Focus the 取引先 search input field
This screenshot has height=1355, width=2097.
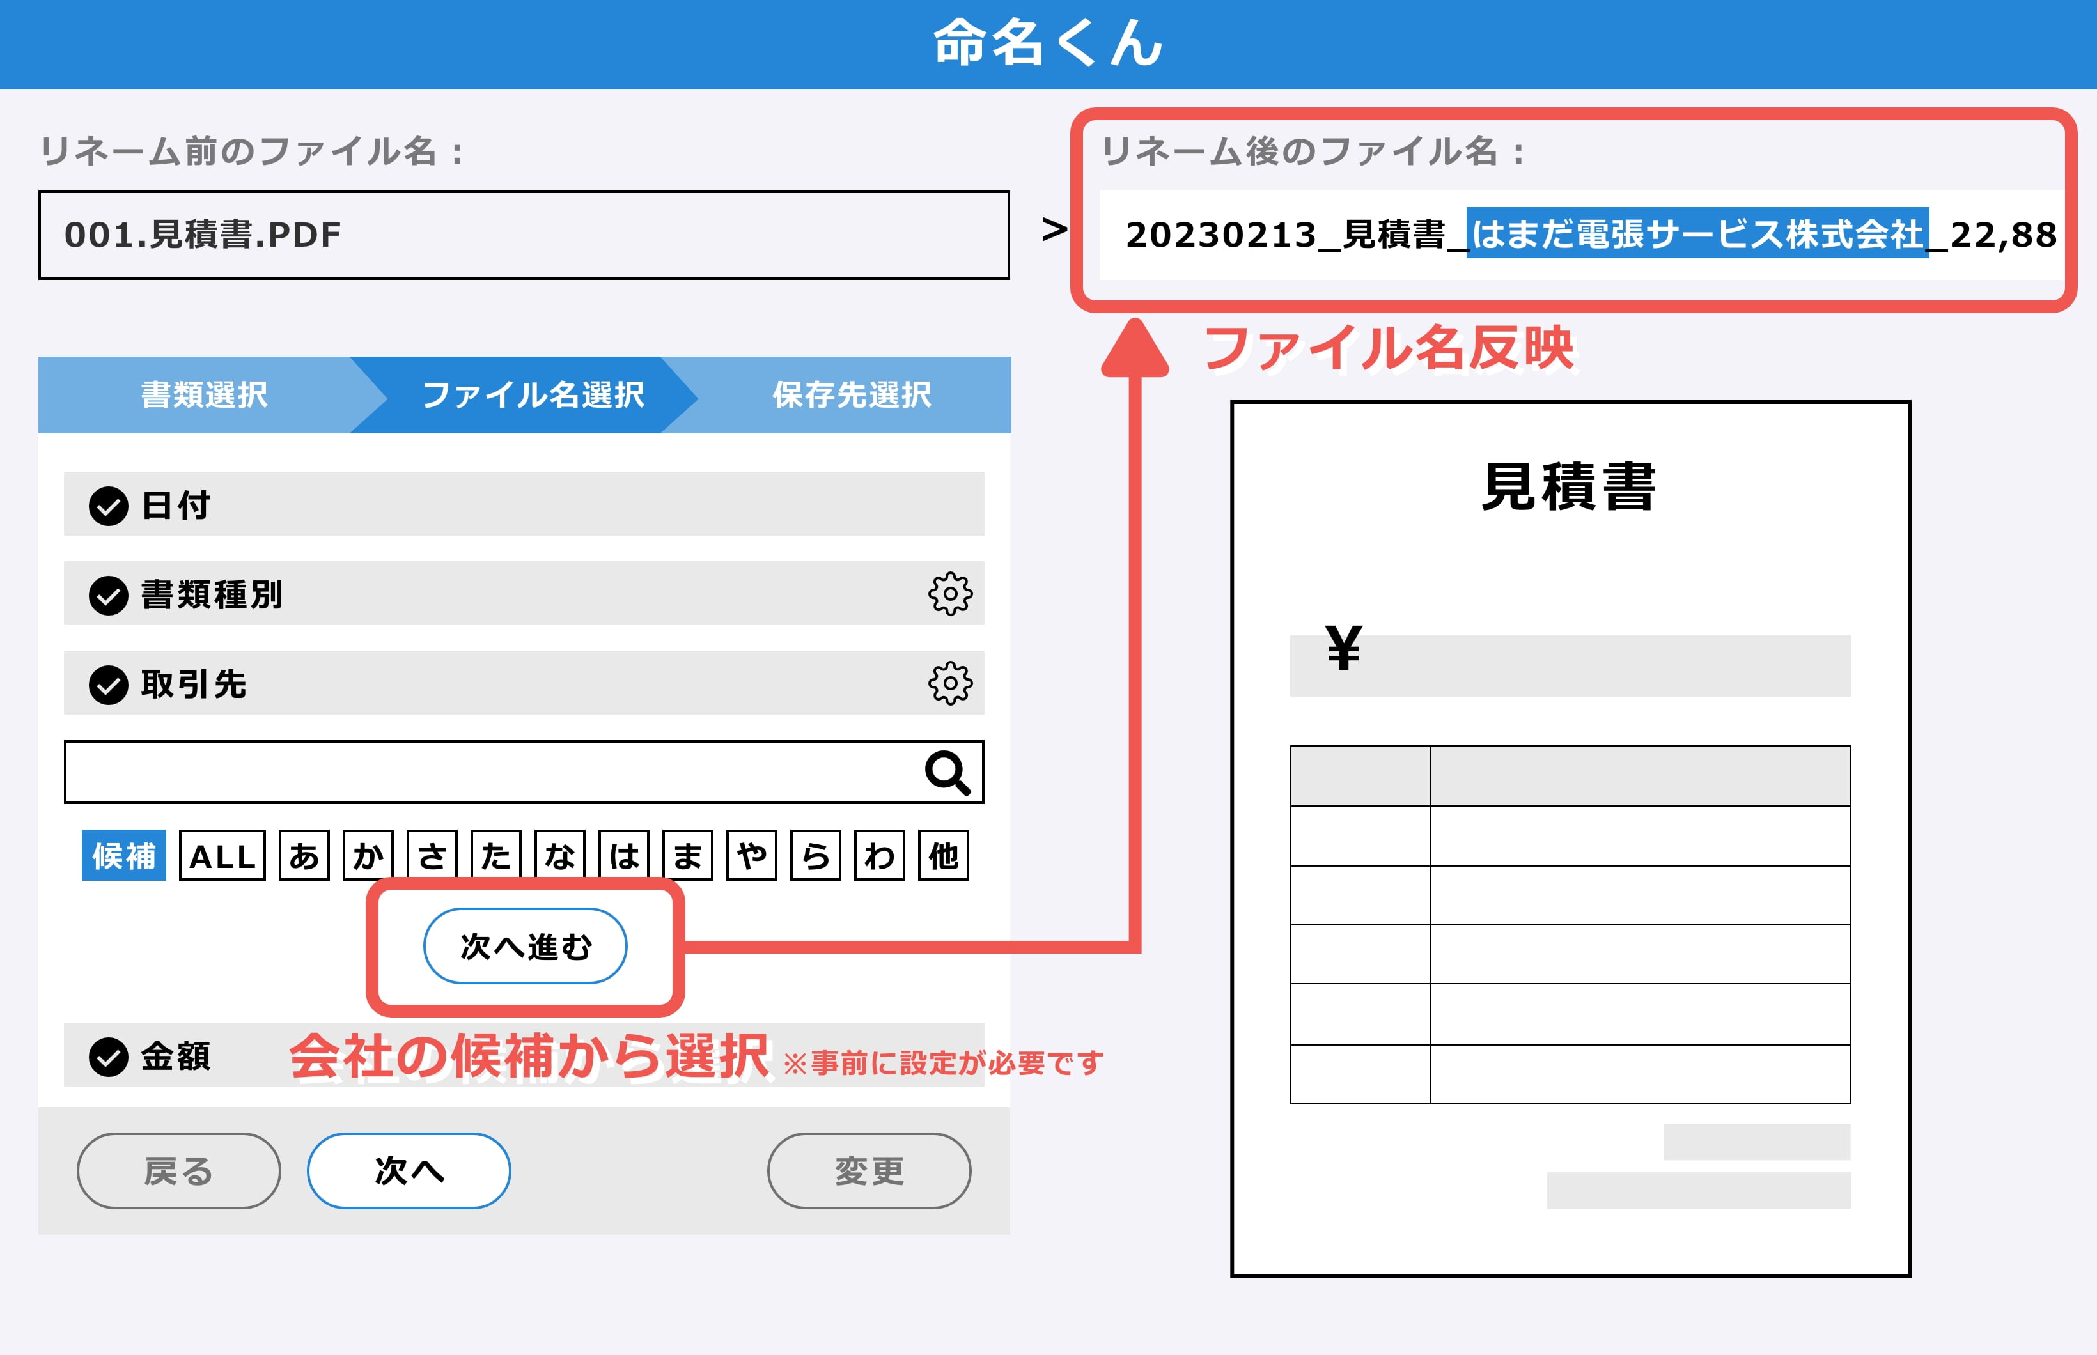[524, 773]
